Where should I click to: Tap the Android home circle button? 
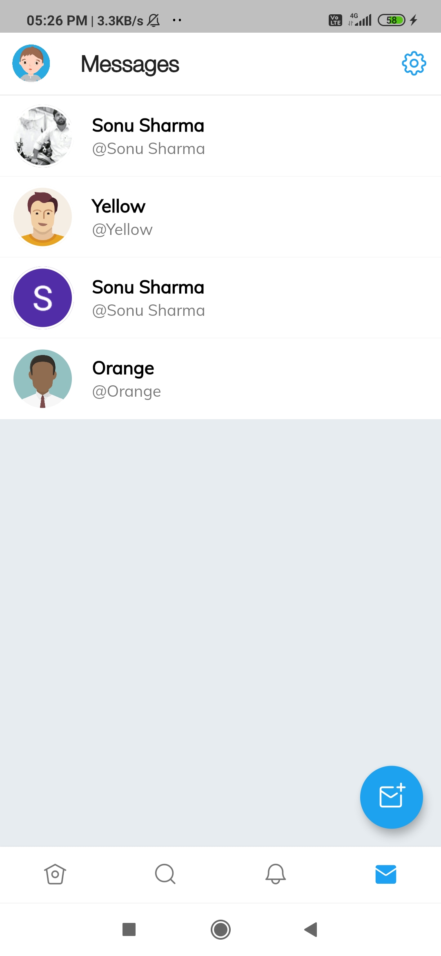pyautogui.click(x=220, y=929)
